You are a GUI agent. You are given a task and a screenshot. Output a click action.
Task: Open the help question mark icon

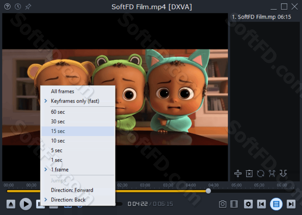pyautogui.click(x=7, y=7)
